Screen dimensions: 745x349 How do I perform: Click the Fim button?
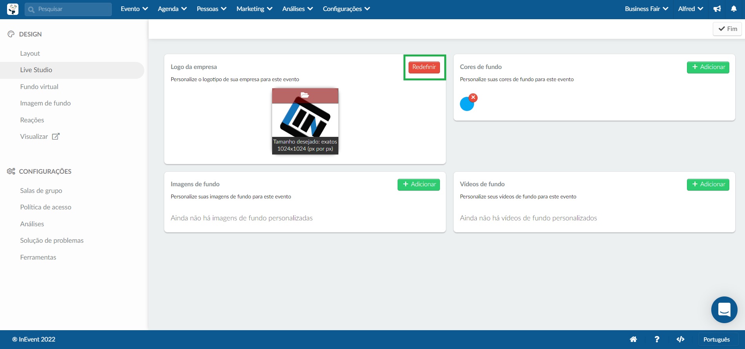pos(727,29)
